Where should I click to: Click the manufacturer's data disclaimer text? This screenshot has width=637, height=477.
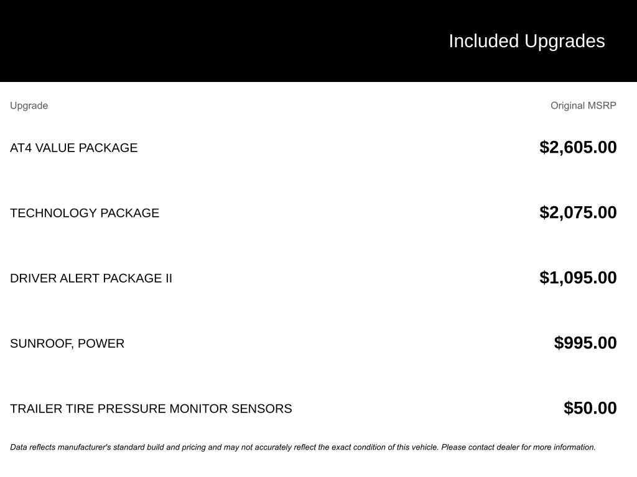tap(303, 447)
